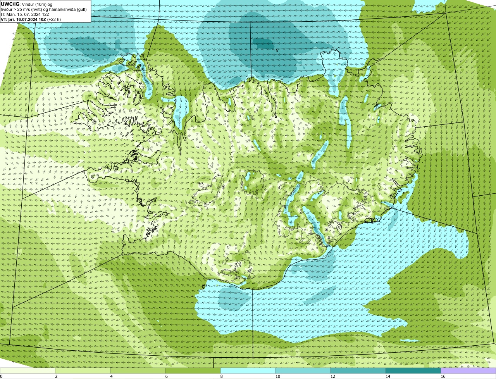Click the legend scale label '6'
496x379 pixels.
(167, 376)
